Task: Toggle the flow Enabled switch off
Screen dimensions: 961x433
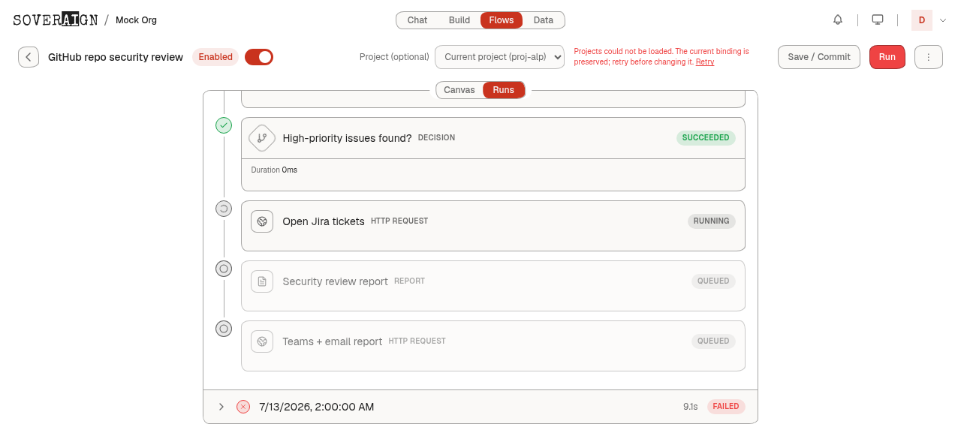Action: pyautogui.click(x=259, y=57)
